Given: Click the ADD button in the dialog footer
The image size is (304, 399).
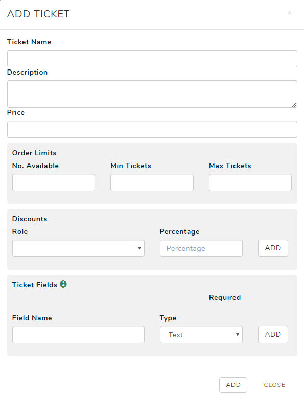Looking at the screenshot, I should (233, 385).
